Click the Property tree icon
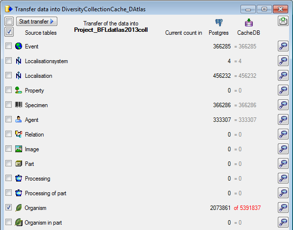This screenshot has width=293, height=230. (x=19, y=90)
